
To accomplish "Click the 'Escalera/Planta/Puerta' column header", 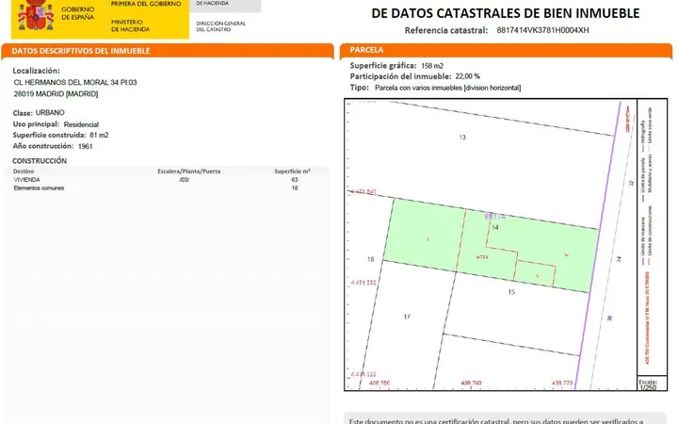I will [x=189, y=171].
